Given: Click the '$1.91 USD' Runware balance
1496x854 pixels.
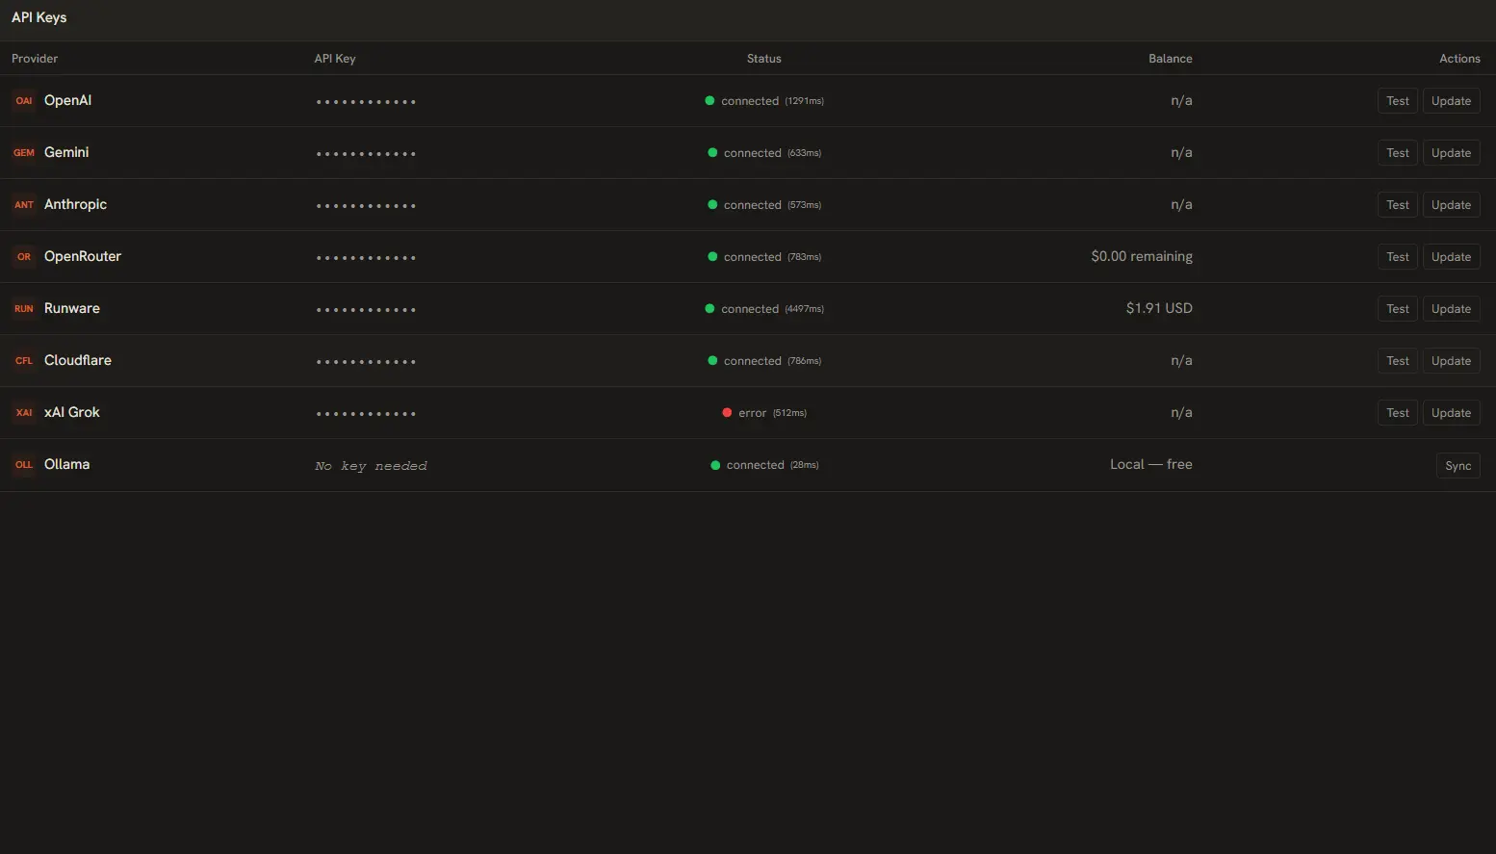Looking at the screenshot, I should (x=1159, y=308).
